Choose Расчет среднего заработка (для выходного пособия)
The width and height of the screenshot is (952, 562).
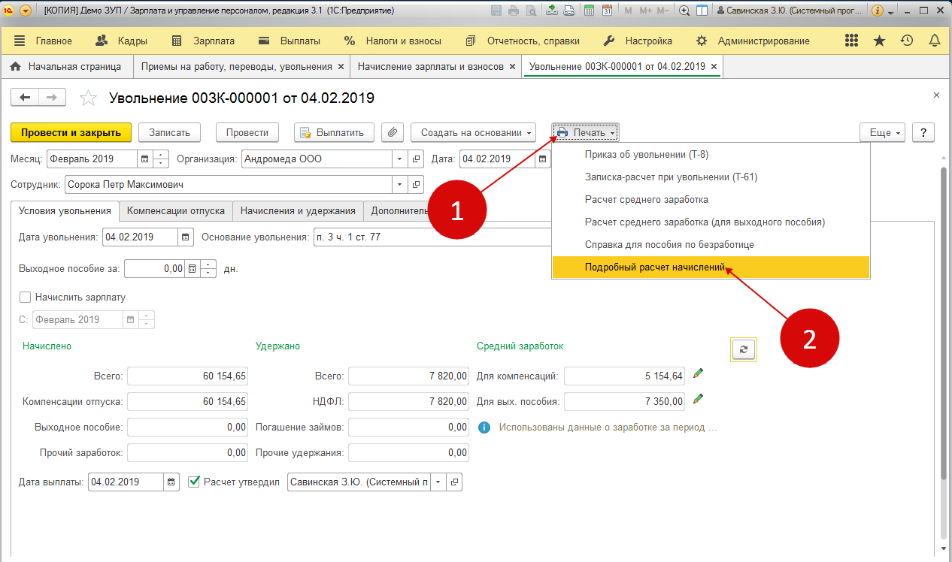click(711, 222)
